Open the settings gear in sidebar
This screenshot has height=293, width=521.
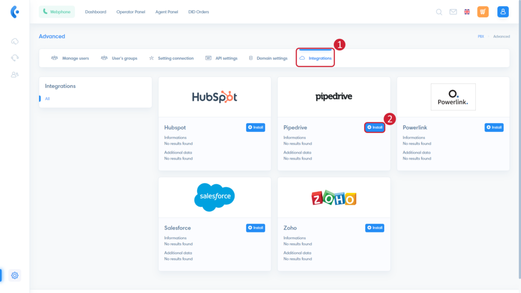pos(15,275)
